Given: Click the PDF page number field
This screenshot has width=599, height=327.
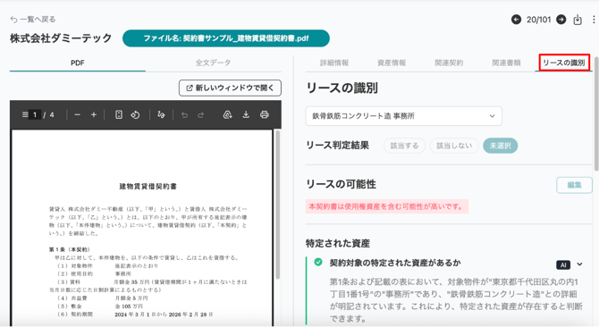Looking at the screenshot, I should pos(35,114).
